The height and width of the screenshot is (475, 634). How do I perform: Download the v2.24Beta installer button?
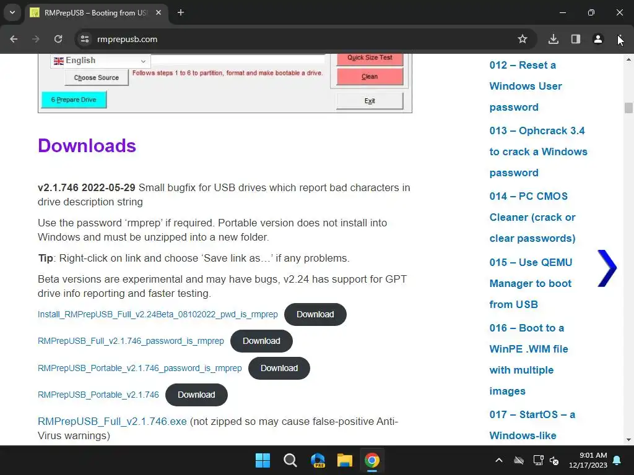coord(315,314)
